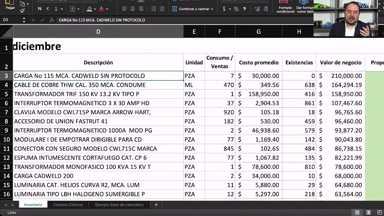Switch to Conteos Cíclicos sheet tab

coord(68,205)
